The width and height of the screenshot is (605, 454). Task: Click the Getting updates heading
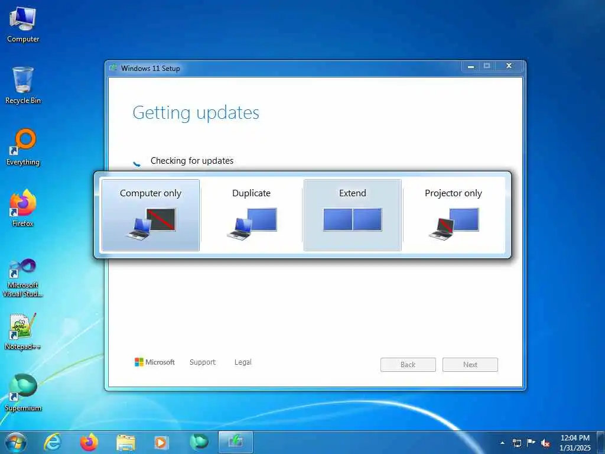pos(196,113)
